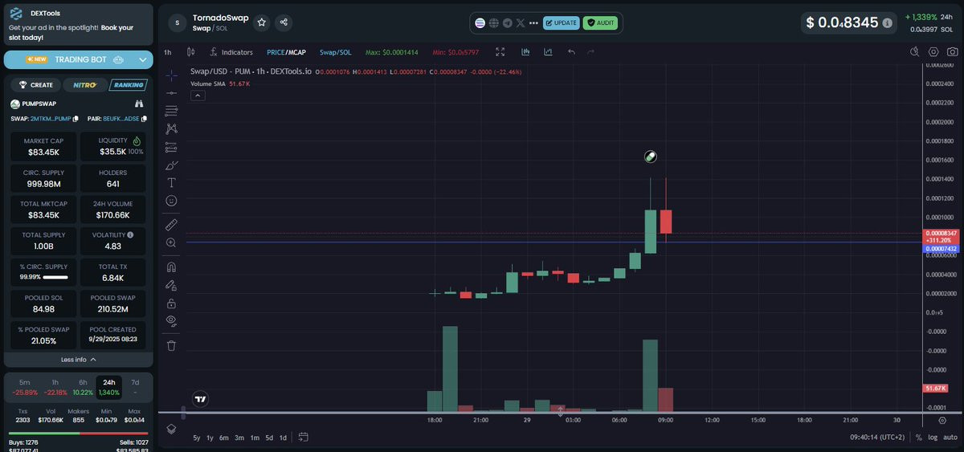
Task: Switch chart to Swap/SOL
Action: 336,52
